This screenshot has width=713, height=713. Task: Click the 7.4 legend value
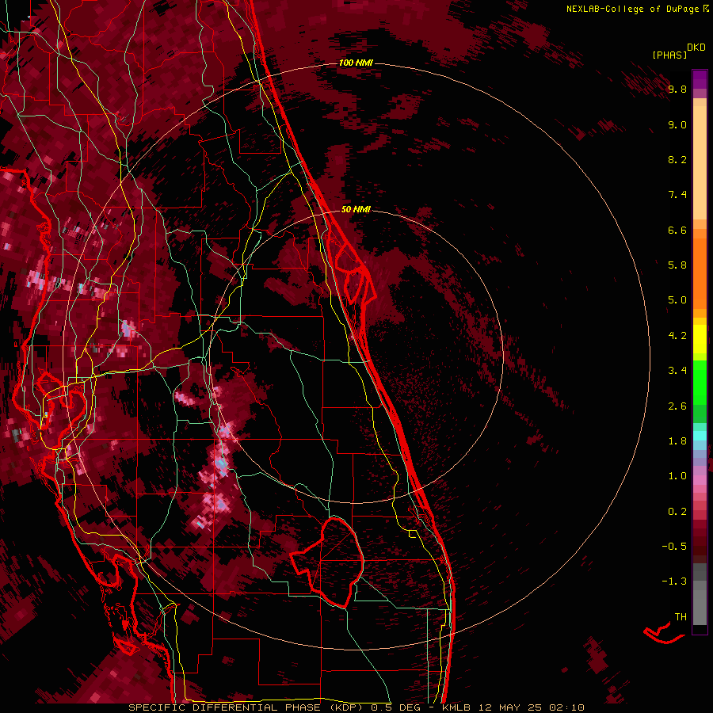[x=677, y=195]
